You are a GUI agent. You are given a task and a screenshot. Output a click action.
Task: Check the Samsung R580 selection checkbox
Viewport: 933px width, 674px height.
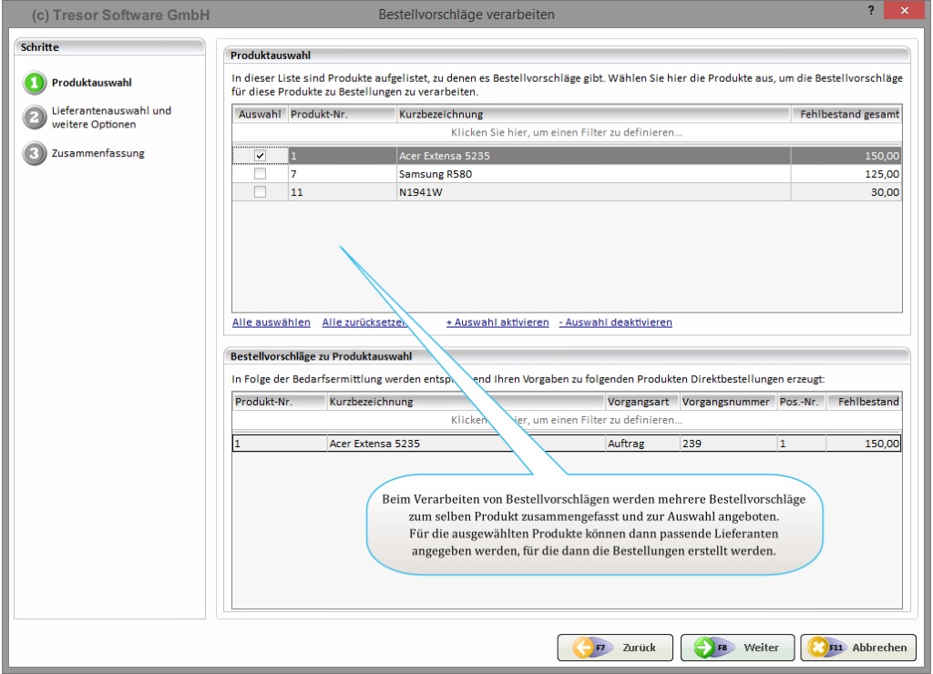coord(260,174)
